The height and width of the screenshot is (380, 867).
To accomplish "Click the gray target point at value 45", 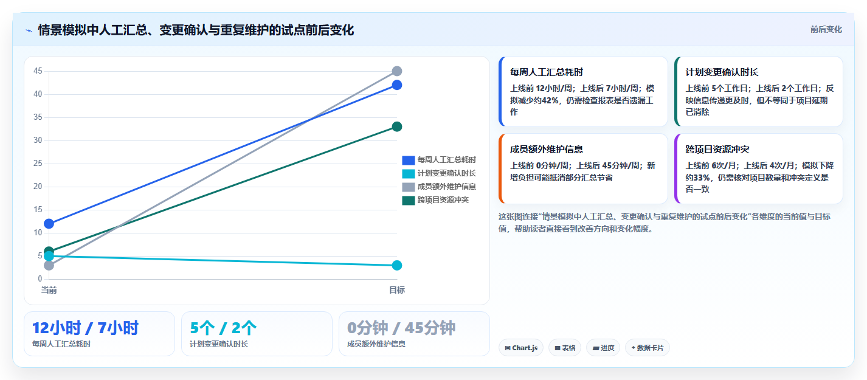I will (397, 71).
